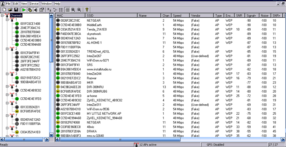Screen dimensions: 286x147
Task: Switch to Large Icons view in toolbar
Action: tap(49, 10)
